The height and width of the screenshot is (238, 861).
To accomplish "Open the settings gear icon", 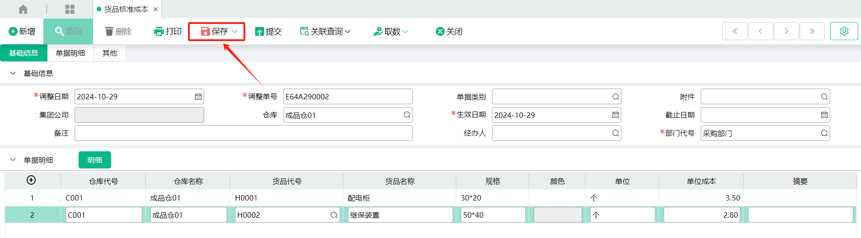I will pyautogui.click(x=844, y=31).
